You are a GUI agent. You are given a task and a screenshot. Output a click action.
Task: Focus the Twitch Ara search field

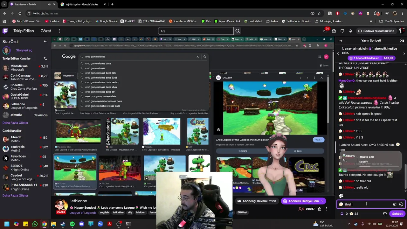pyautogui.click(x=196, y=31)
